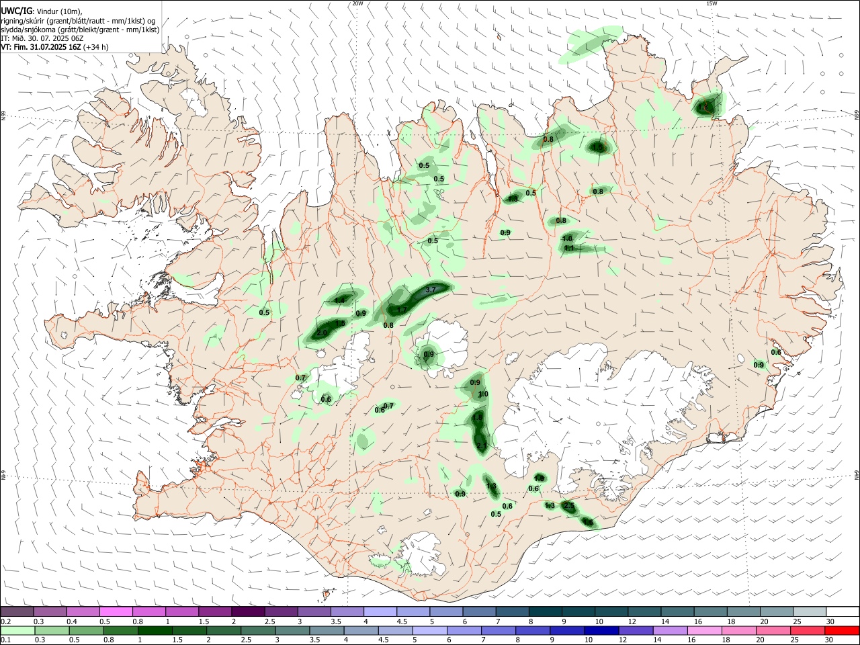Click the rain legend swatch starting at 2.5
Viewport: 860px width, 645px height.
coord(257,631)
